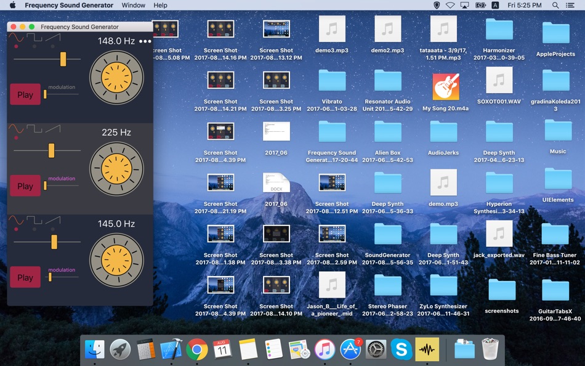Open the Help menu
This screenshot has width=585, height=366.
click(x=160, y=6)
